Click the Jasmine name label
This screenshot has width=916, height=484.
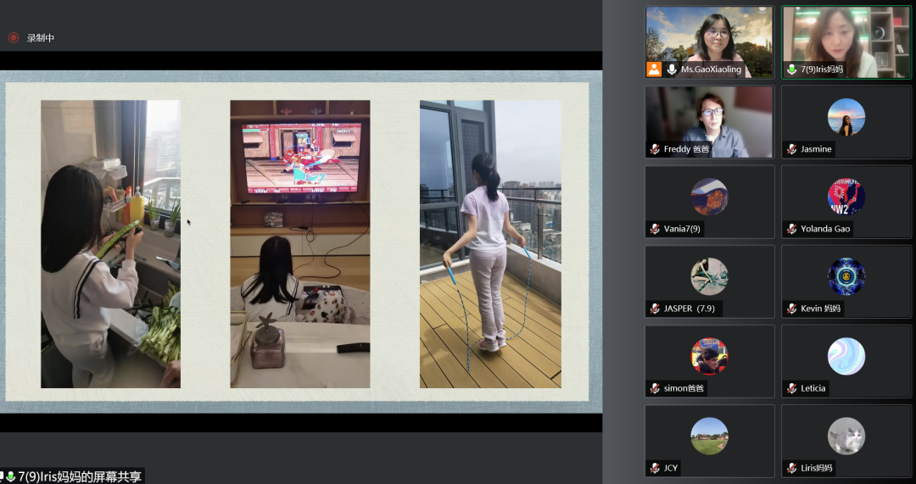(x=816, y=149)
